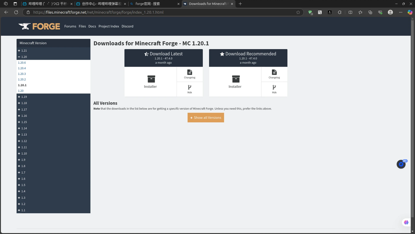
Task: Open the Copilot sidebar icon
Action: pyautogui.click(x=410, y=12)
